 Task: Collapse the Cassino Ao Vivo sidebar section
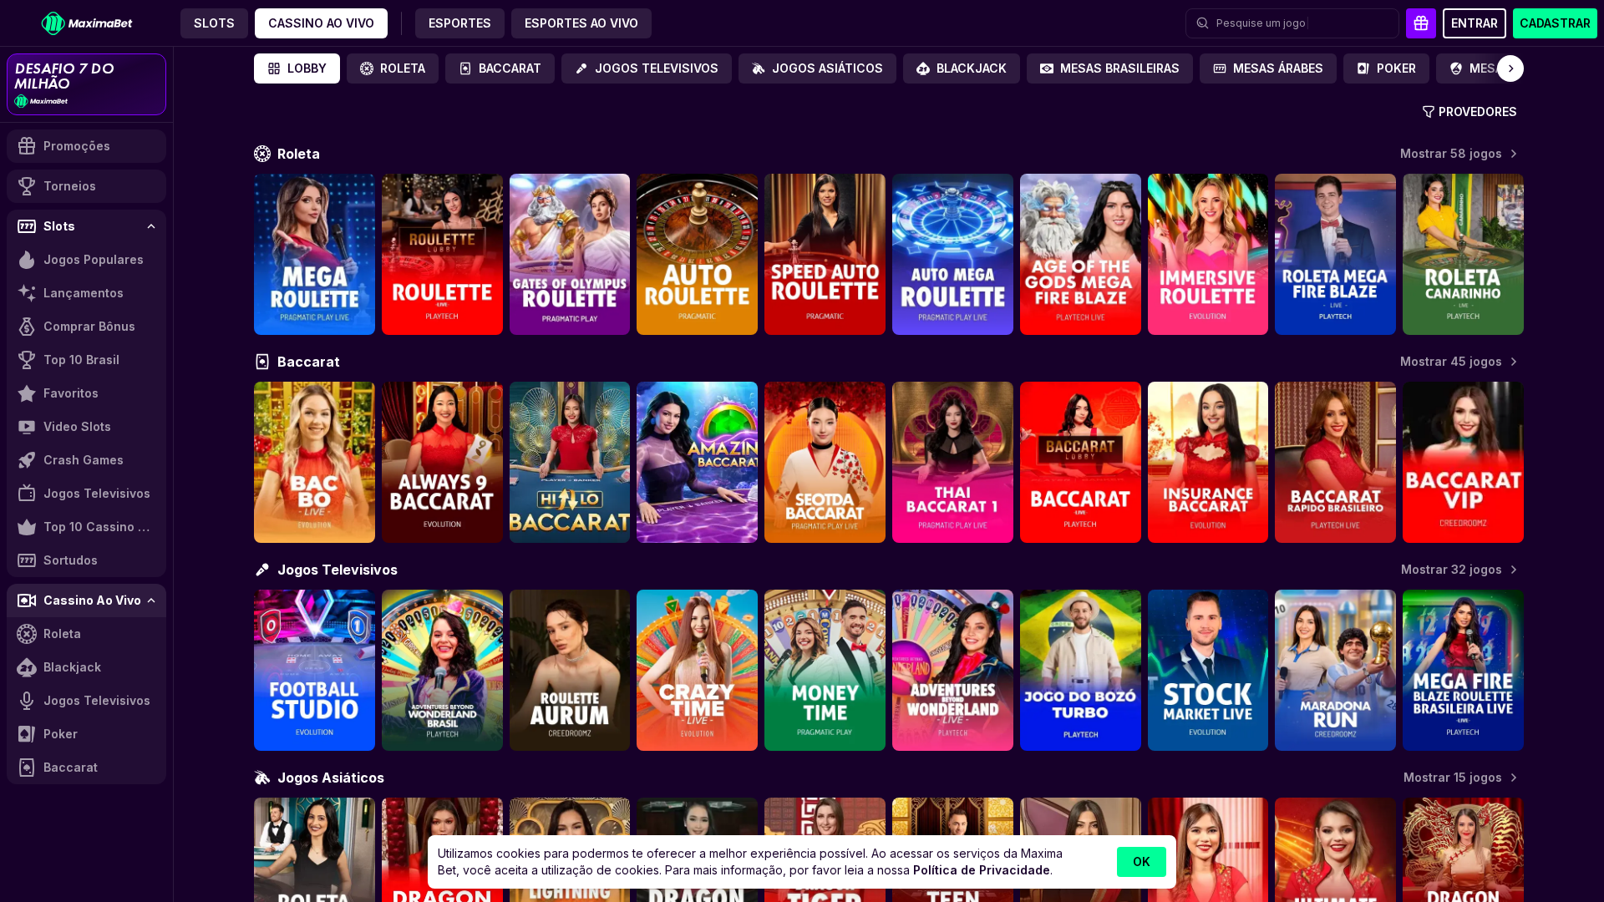(x=151, y=600)
